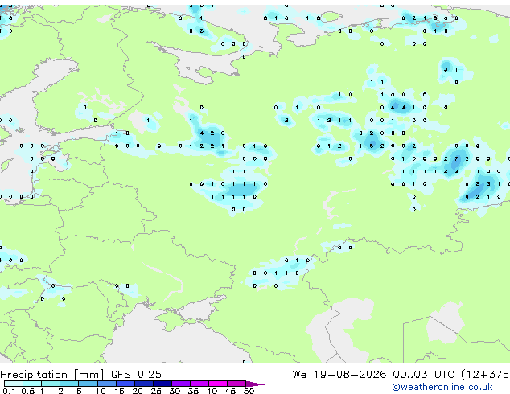Select the 2–5 mm legend color swatch
The width and height of the screenshot is (510, 394).
[x=69, y=384]
